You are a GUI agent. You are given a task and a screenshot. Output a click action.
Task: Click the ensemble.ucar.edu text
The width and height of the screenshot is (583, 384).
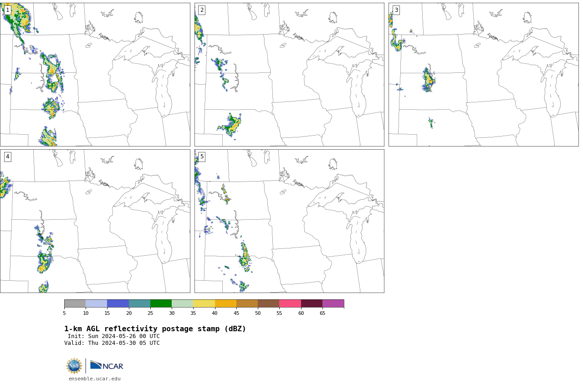point(95,379)
